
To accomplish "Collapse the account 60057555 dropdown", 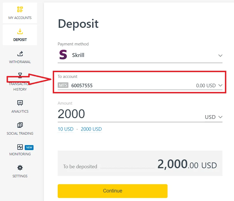I will click(x=220, y=85).
